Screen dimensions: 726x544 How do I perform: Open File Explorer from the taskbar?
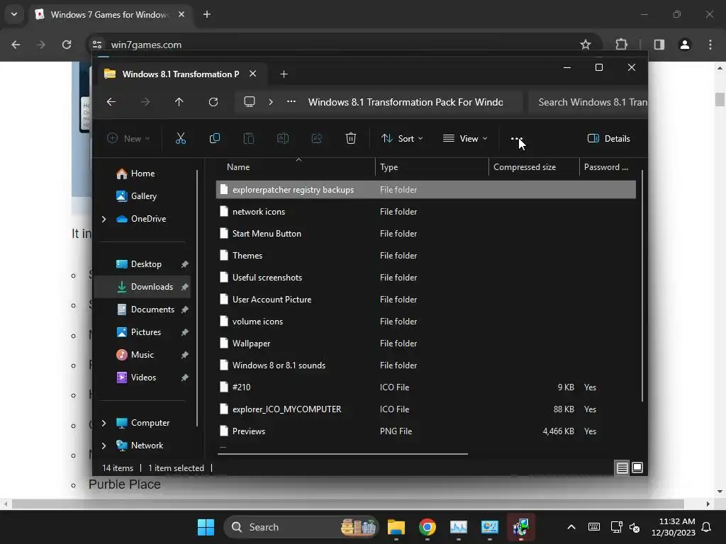pos(396,527)
